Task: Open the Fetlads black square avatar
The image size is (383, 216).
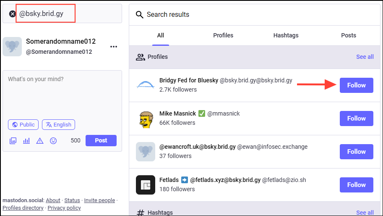Action: (x=145, y=184)
